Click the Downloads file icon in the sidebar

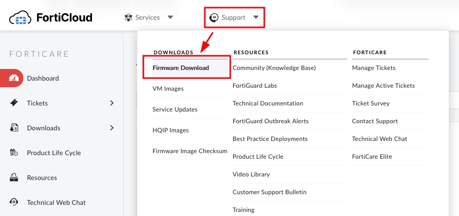(14, 128)
